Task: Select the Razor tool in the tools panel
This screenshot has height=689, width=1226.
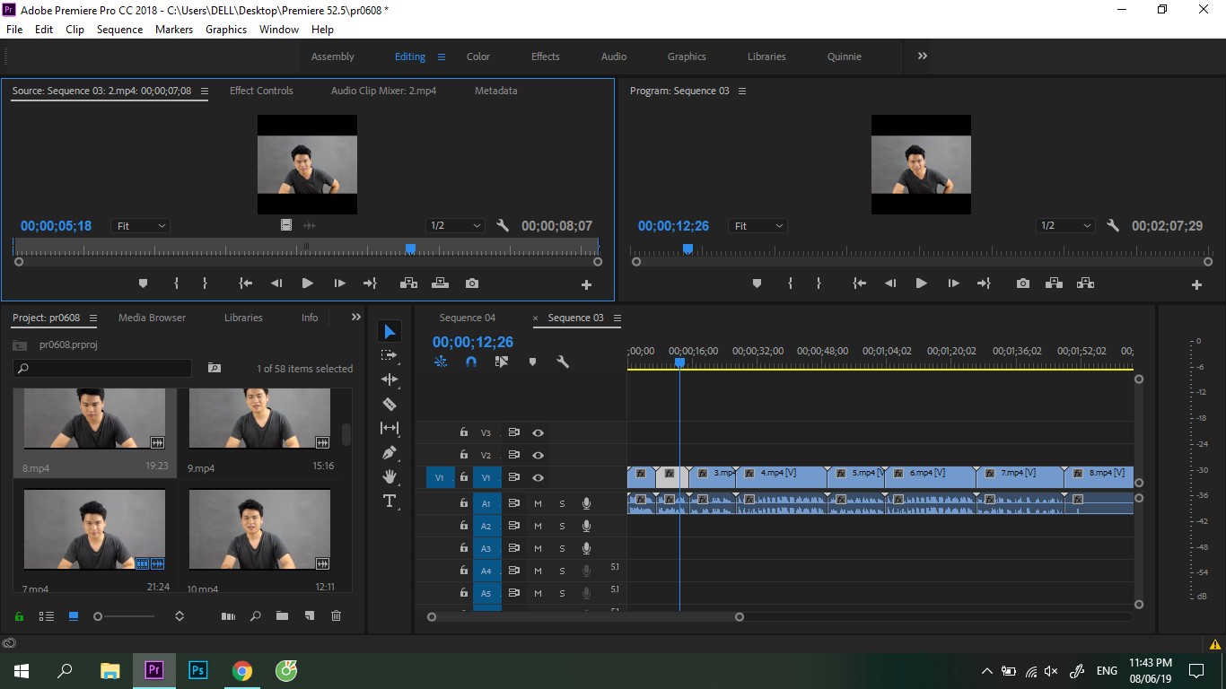Action: (x=390, y=404)
